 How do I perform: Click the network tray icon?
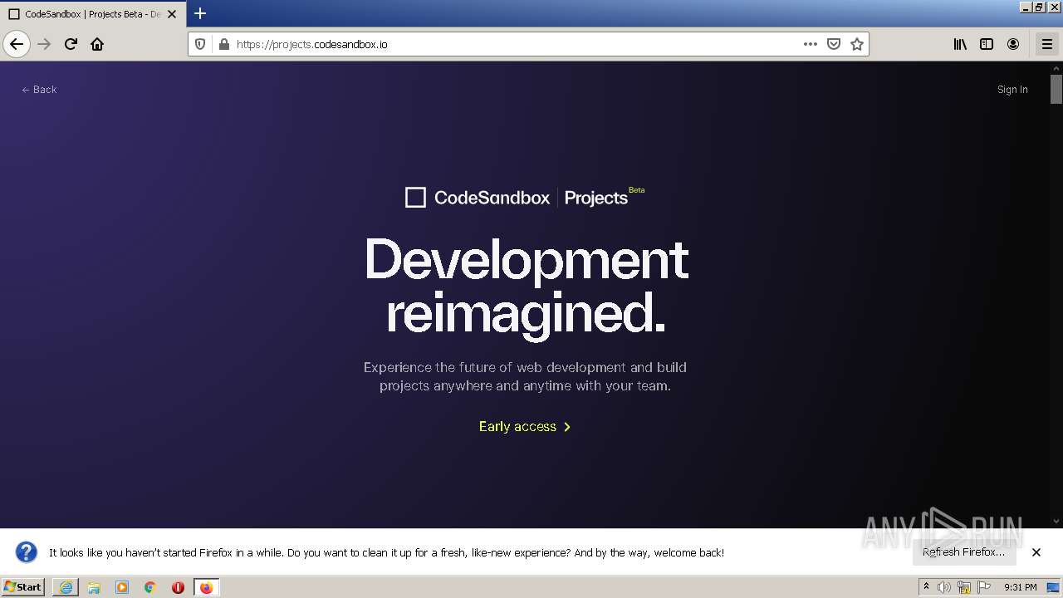[964, 587]
